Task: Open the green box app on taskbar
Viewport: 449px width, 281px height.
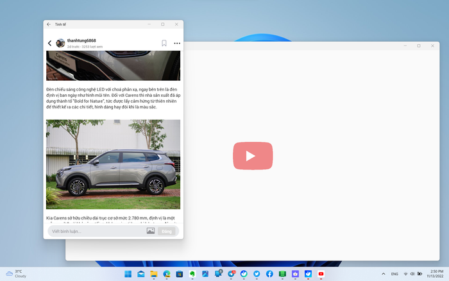Action: 282,274
